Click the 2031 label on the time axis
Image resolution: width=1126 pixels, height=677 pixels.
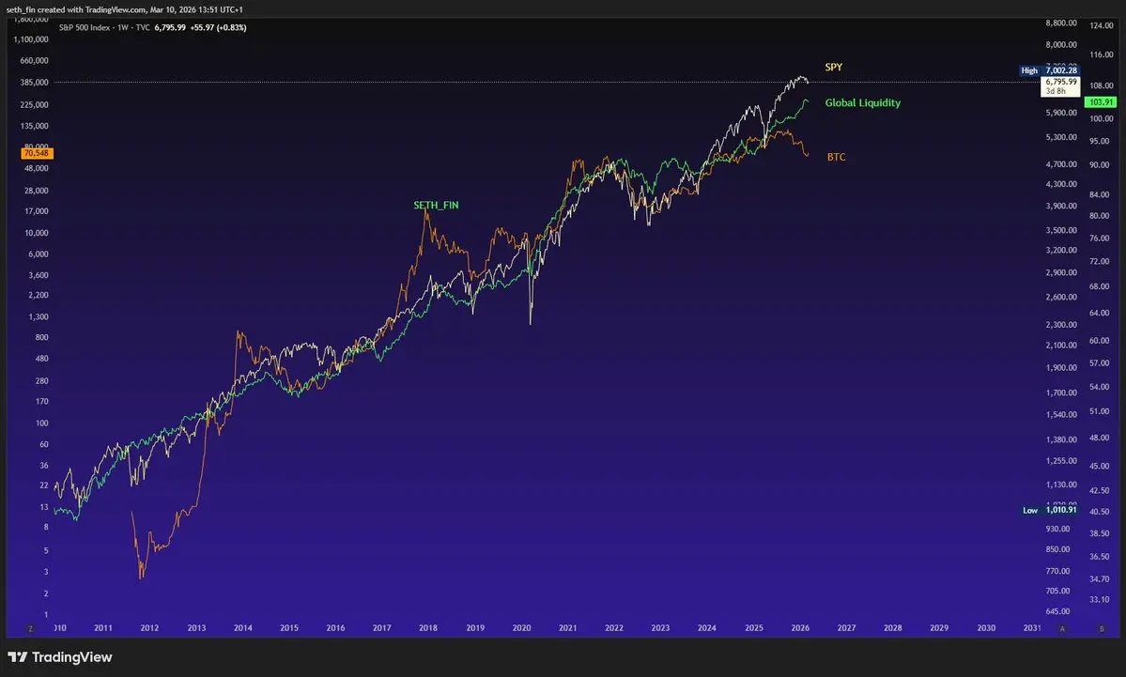pyautogui.click(x=1032, y=628)
